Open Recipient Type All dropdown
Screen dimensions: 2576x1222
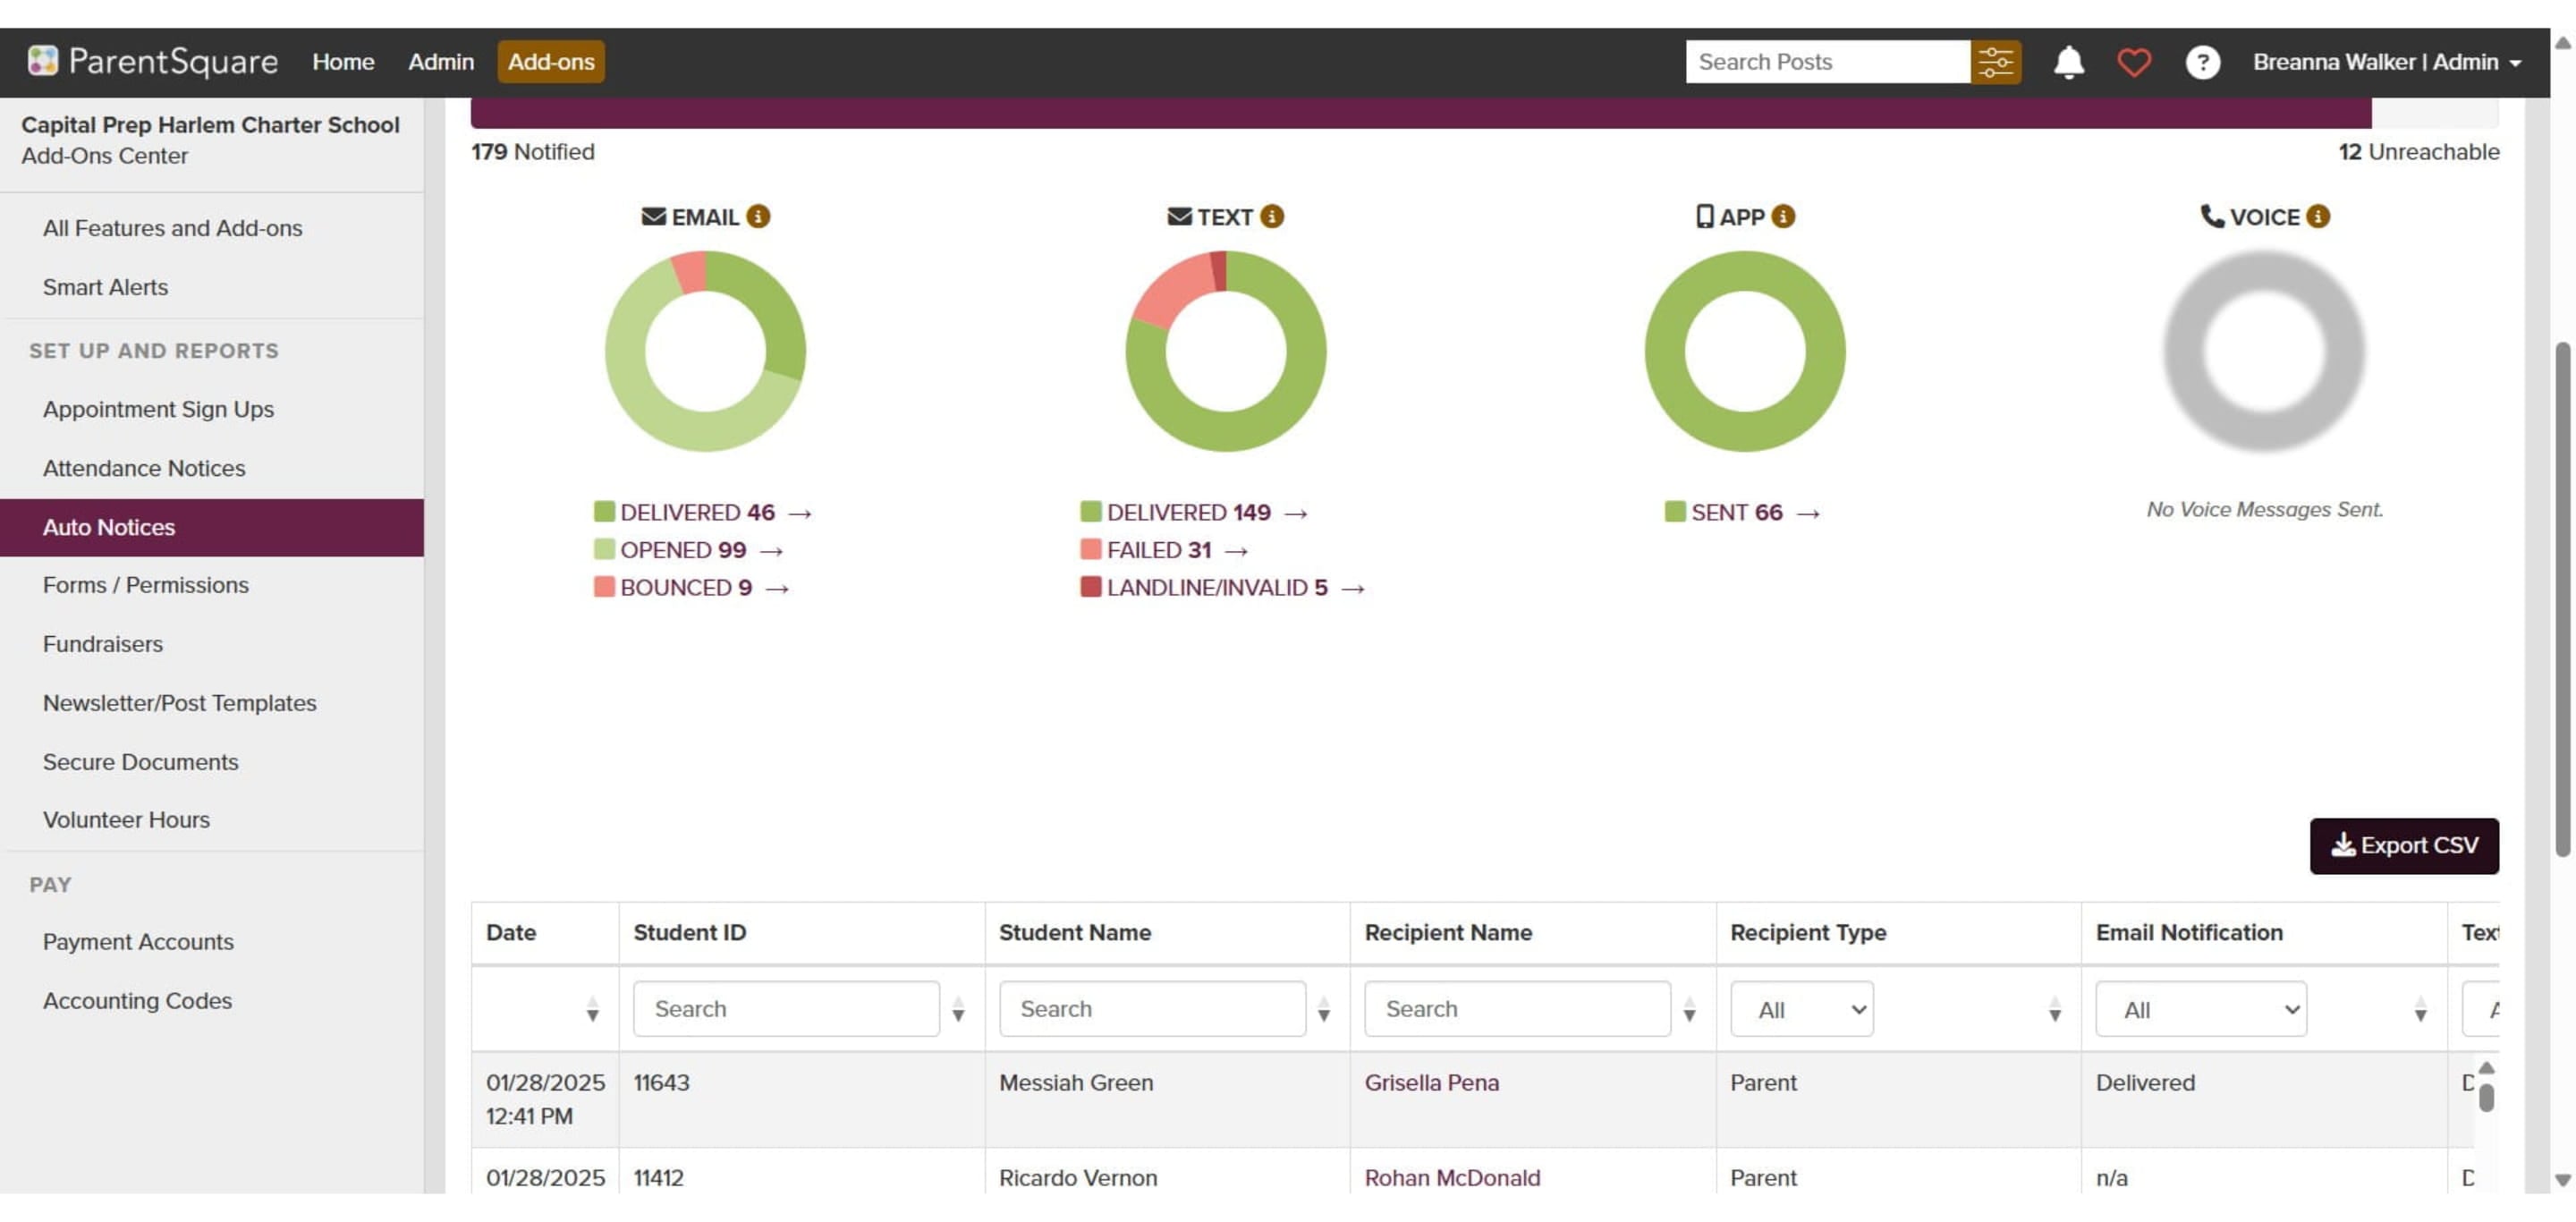tap(1801, 1009)
